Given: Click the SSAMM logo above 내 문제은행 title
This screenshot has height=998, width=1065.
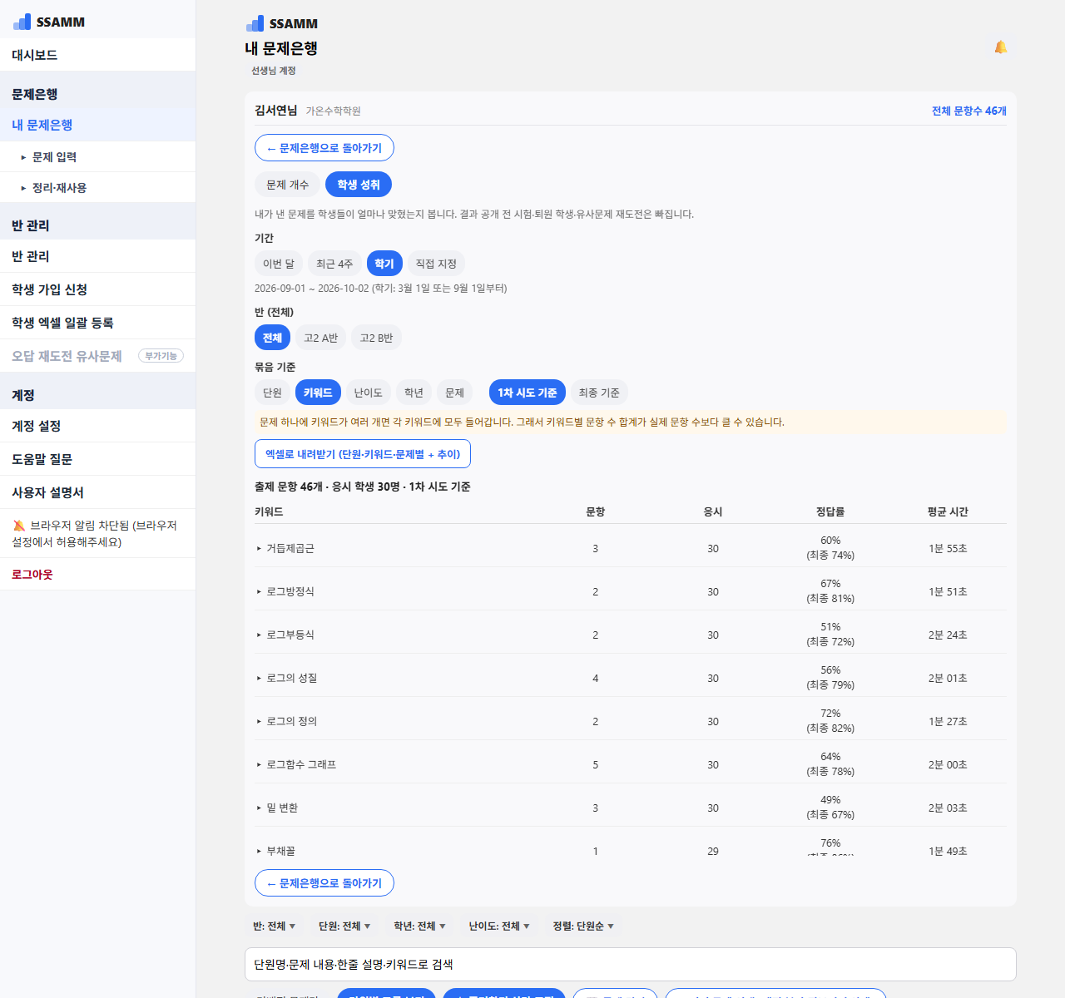Looking at the screenshot, I should (x=282, y=23).
